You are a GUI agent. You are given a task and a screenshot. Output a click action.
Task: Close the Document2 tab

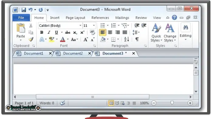click(x=90, y=53)
